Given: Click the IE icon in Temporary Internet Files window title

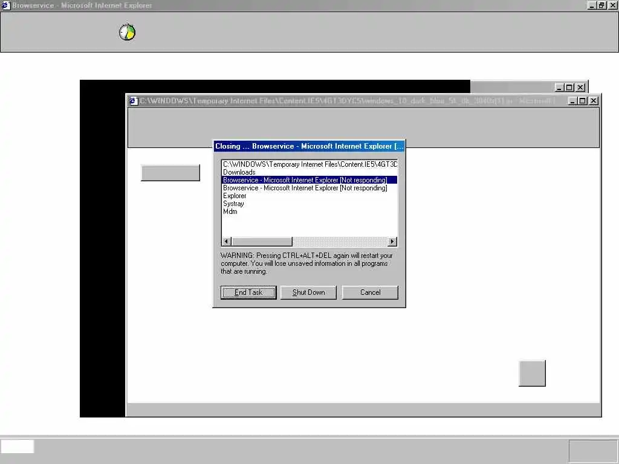Looking at the screenshot, I should (x=134, y=101).
